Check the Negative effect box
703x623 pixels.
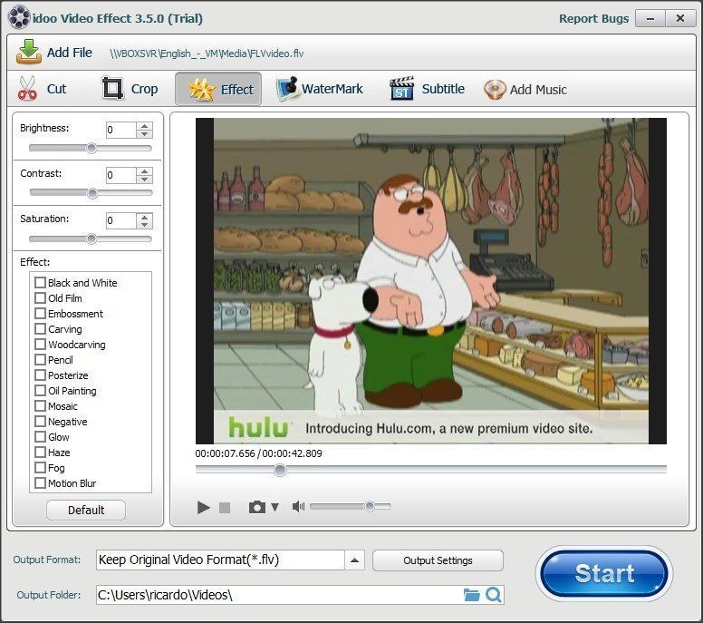[x=41, y=422]
